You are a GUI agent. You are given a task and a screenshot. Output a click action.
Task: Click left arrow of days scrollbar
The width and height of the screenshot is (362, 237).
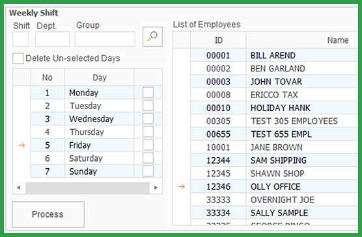coord(18,188)
